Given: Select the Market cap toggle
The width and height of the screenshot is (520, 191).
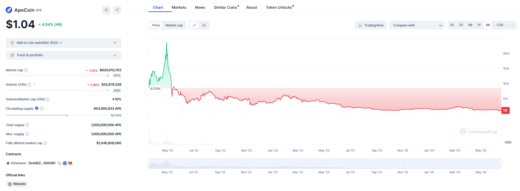Looking at the screenshot, I should click(174, 25).
